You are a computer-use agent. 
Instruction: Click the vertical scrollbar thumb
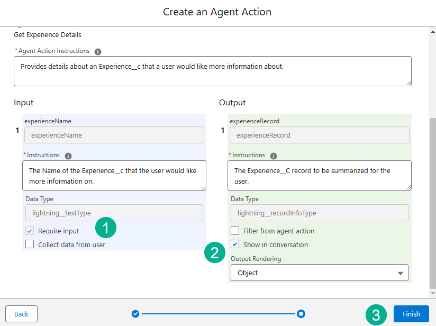coord(432,201)
